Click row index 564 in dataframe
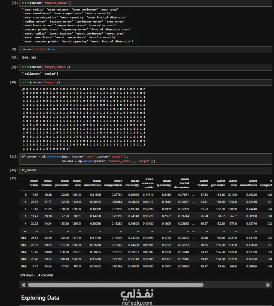Screen dimensions: 274x306 coord(24,238)
